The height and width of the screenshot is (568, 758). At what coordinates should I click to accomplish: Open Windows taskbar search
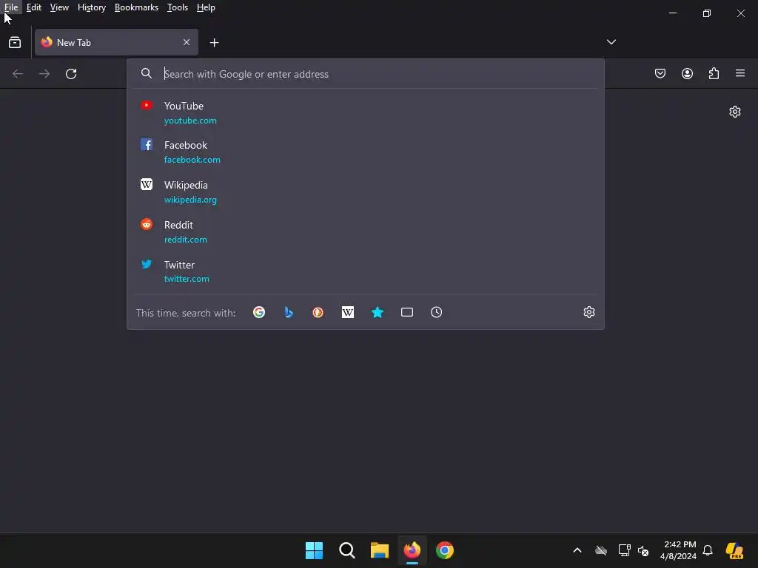346,550
